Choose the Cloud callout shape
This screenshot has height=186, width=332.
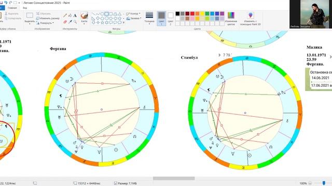point(120,23)
